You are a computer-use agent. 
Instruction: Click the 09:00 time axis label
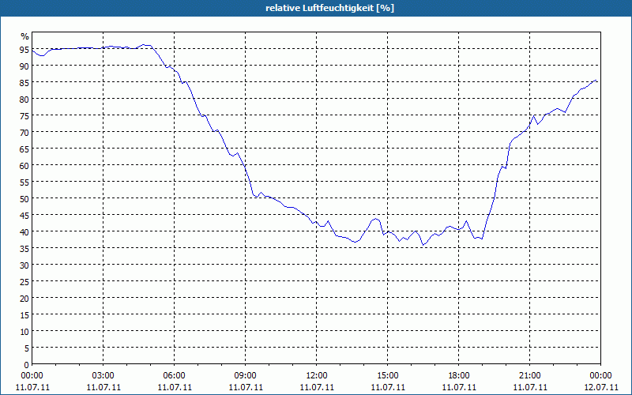pyautogui.click(x=245, y=376)
